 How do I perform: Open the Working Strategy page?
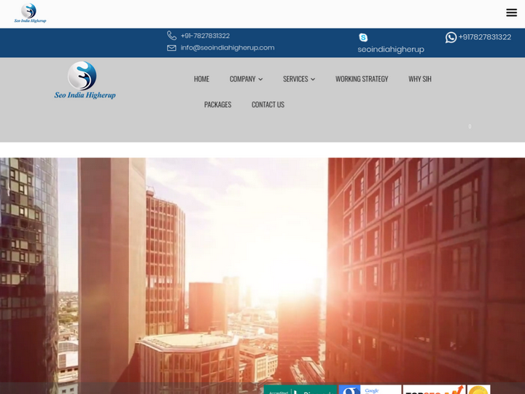click(362, 79)
